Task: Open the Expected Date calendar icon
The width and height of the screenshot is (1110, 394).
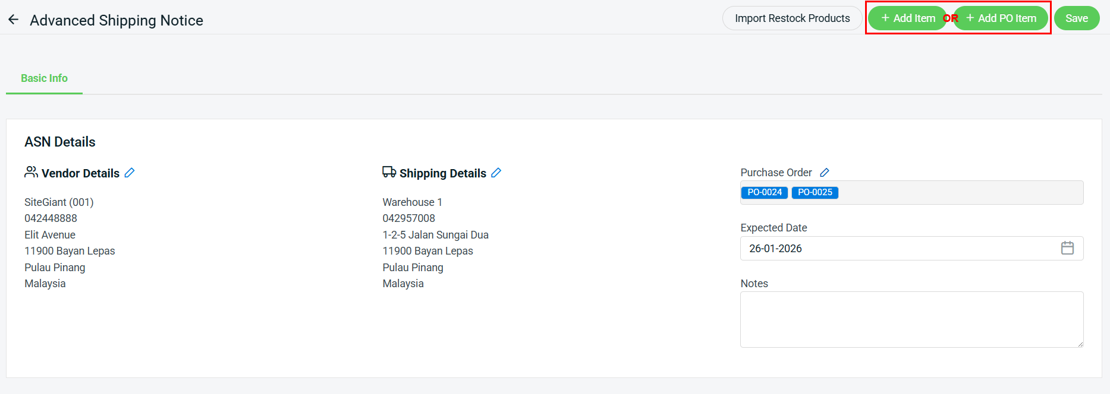Action: coord(1067,248)
